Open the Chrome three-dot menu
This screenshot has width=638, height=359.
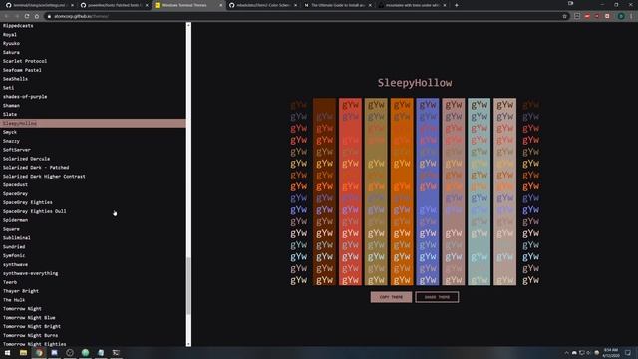point(631,16)
